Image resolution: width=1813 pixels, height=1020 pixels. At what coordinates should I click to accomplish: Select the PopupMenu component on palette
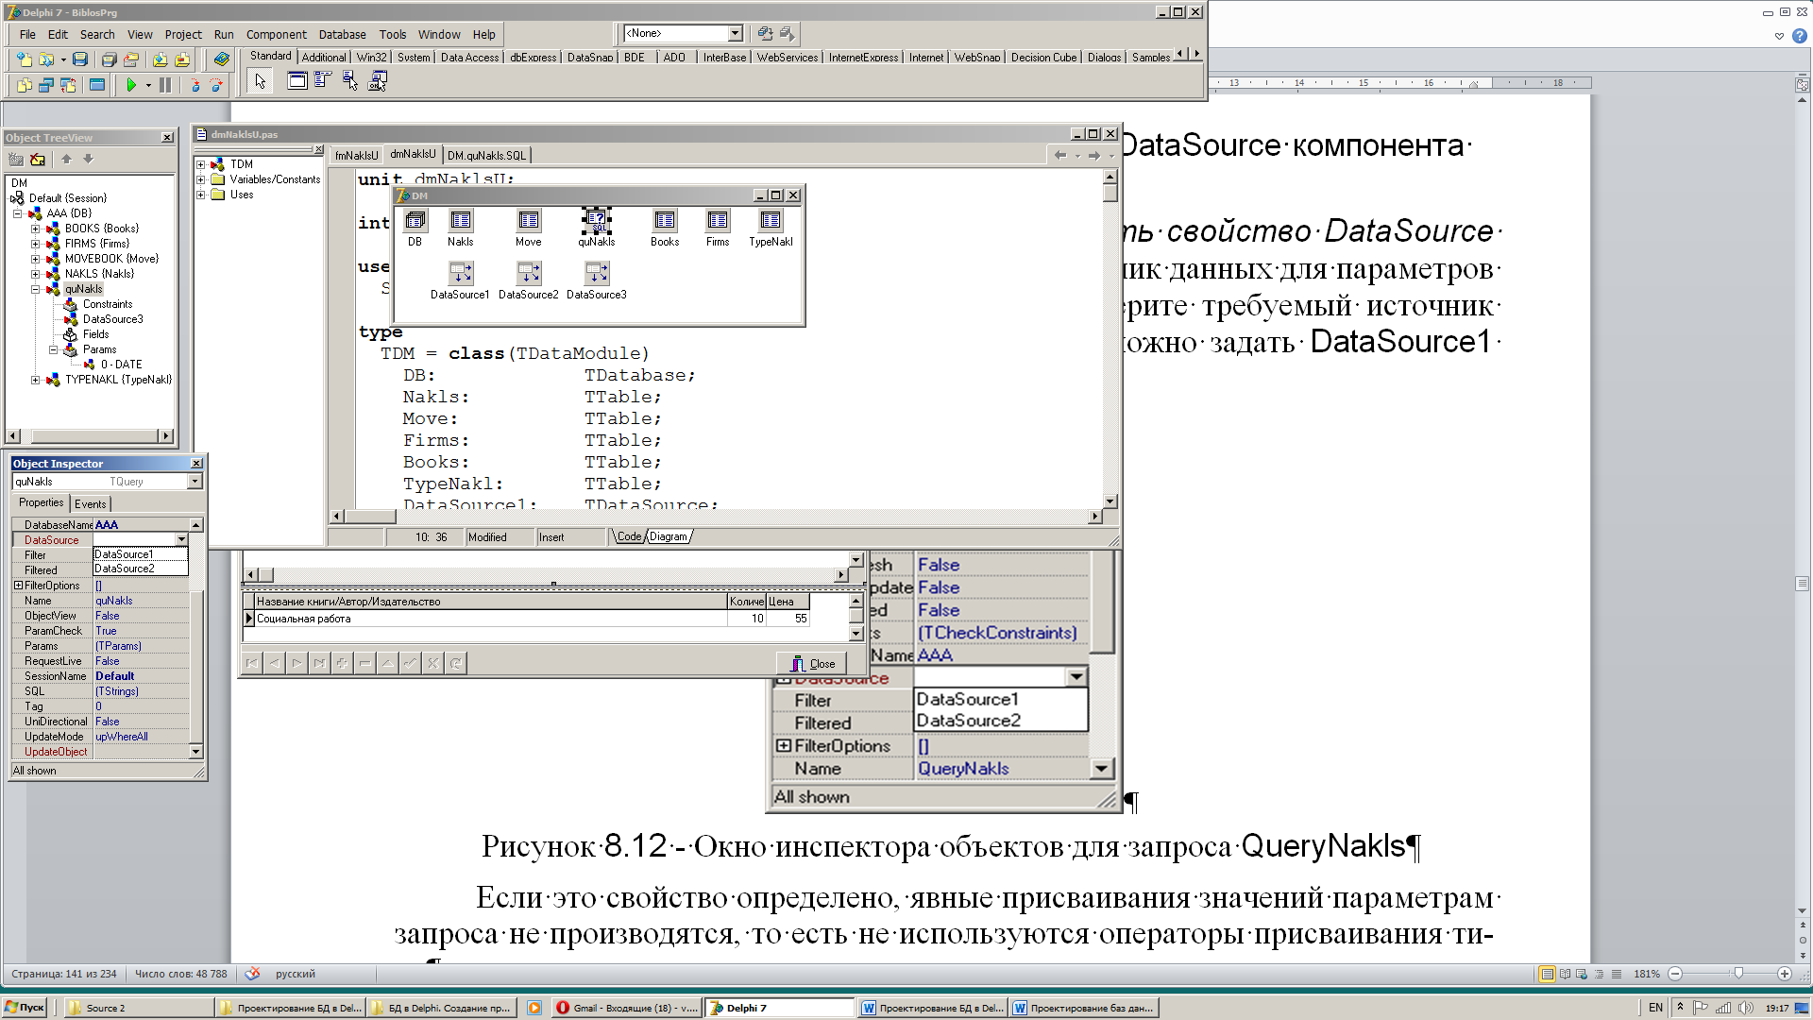click(350, 81)
